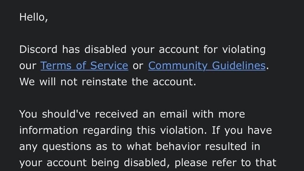Viewport: 304px width, 171px height.
Task: Click the word "violating" in first paragraph
Action: (x=244, y=49)
